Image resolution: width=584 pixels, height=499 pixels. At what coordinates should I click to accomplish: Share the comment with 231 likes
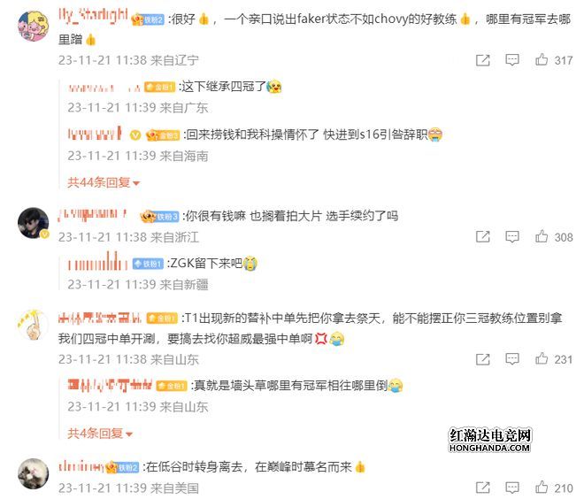[483, 359]
